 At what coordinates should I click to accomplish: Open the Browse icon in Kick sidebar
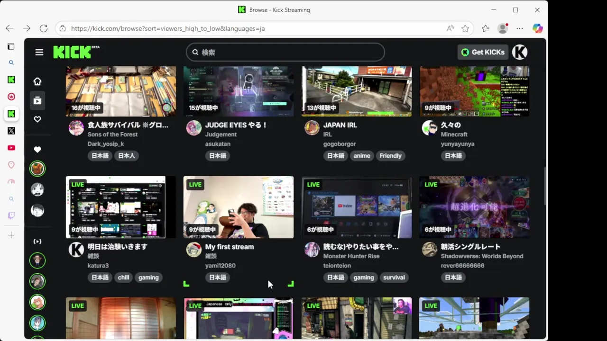(37, 100)
